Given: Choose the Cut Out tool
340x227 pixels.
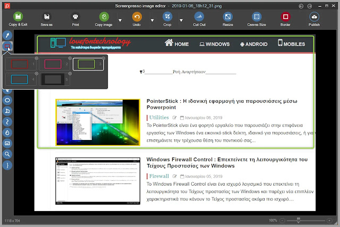Looking at the screenshot, I should [199, 19].
